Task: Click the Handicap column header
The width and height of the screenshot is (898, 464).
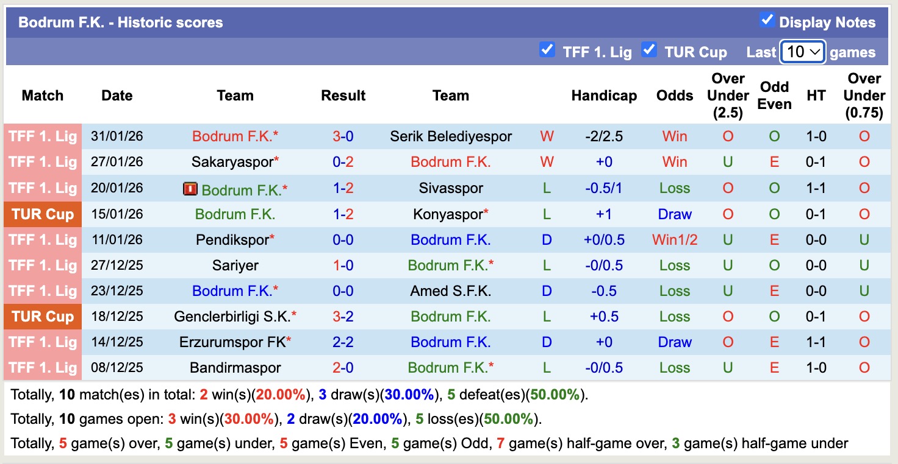Action: coord(604,96)
